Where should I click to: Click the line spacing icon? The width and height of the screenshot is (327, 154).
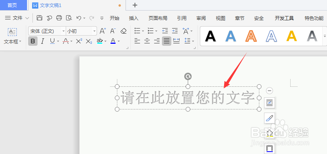click(187, 41)
